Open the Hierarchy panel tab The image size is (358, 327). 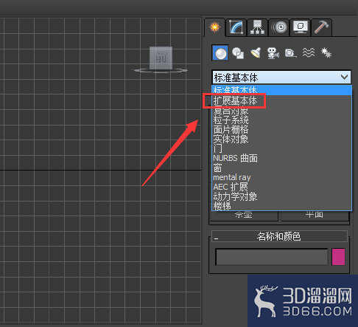(257, 27)
